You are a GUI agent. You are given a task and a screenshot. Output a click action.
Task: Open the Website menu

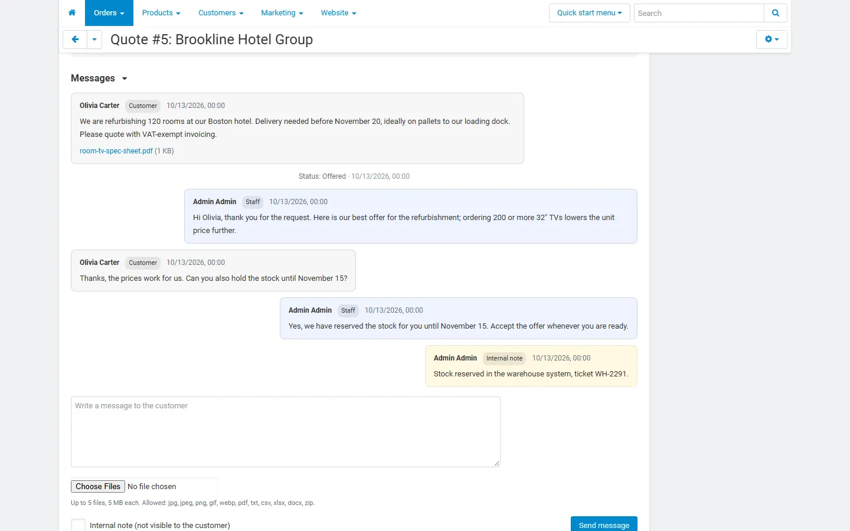click(x=339, y=13)
